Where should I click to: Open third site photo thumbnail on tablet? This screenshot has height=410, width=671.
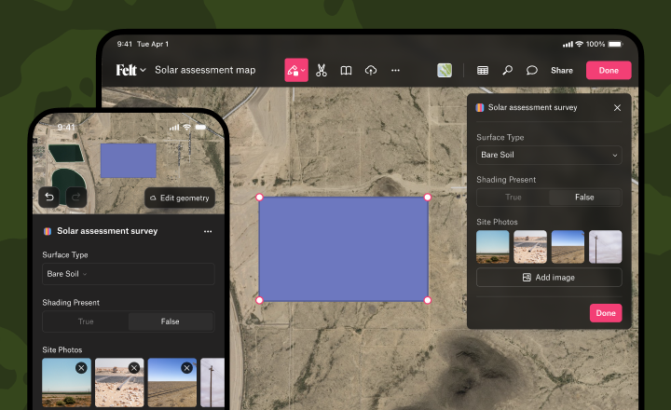pos(568,247)
